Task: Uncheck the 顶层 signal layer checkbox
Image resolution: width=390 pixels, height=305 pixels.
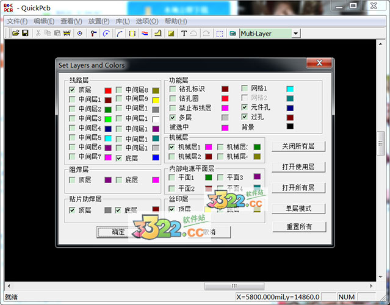Action: pos(73,90)
